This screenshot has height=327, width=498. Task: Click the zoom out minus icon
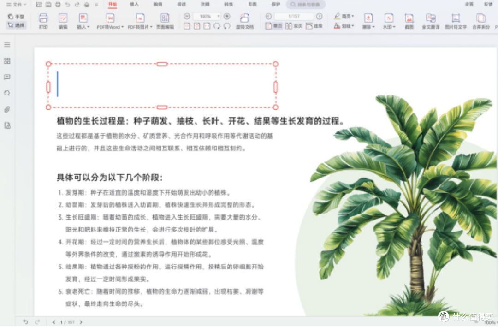point(187,16)
